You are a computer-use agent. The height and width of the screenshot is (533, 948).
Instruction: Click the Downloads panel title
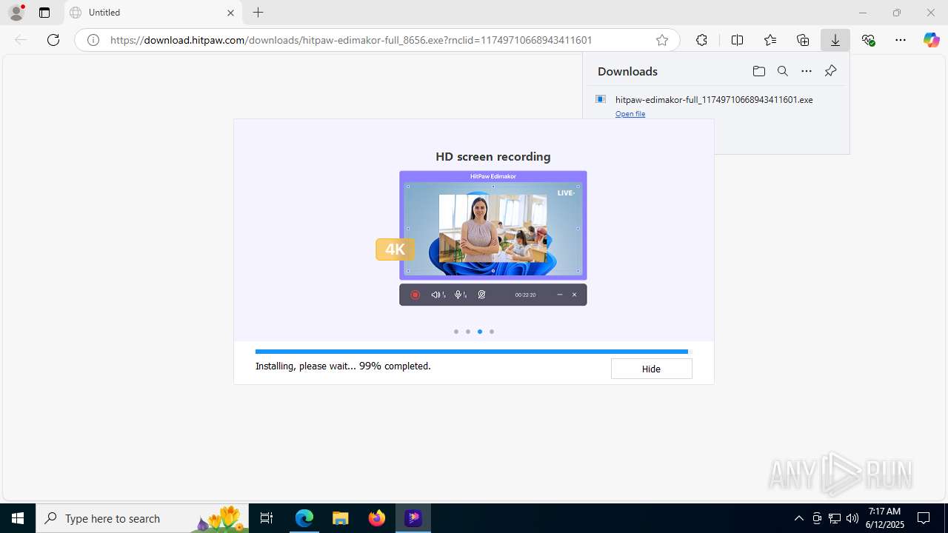click(627, 71)
